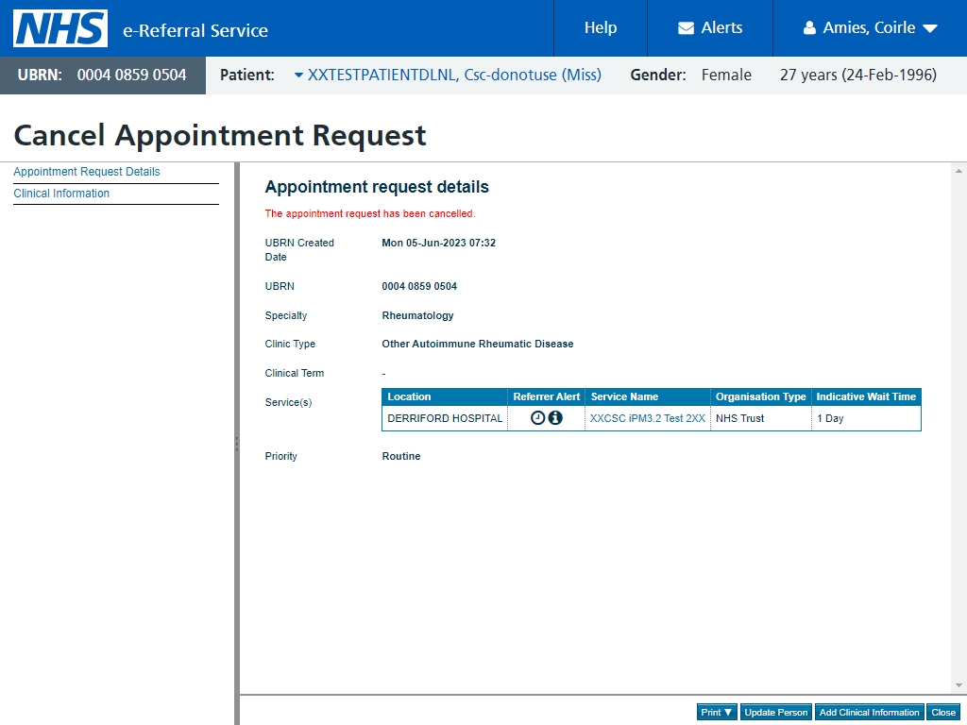967x725 pixels.
Task: Expand patient details arrow beside XXTESTPATIENTDLNL
Action: [298, 76]
